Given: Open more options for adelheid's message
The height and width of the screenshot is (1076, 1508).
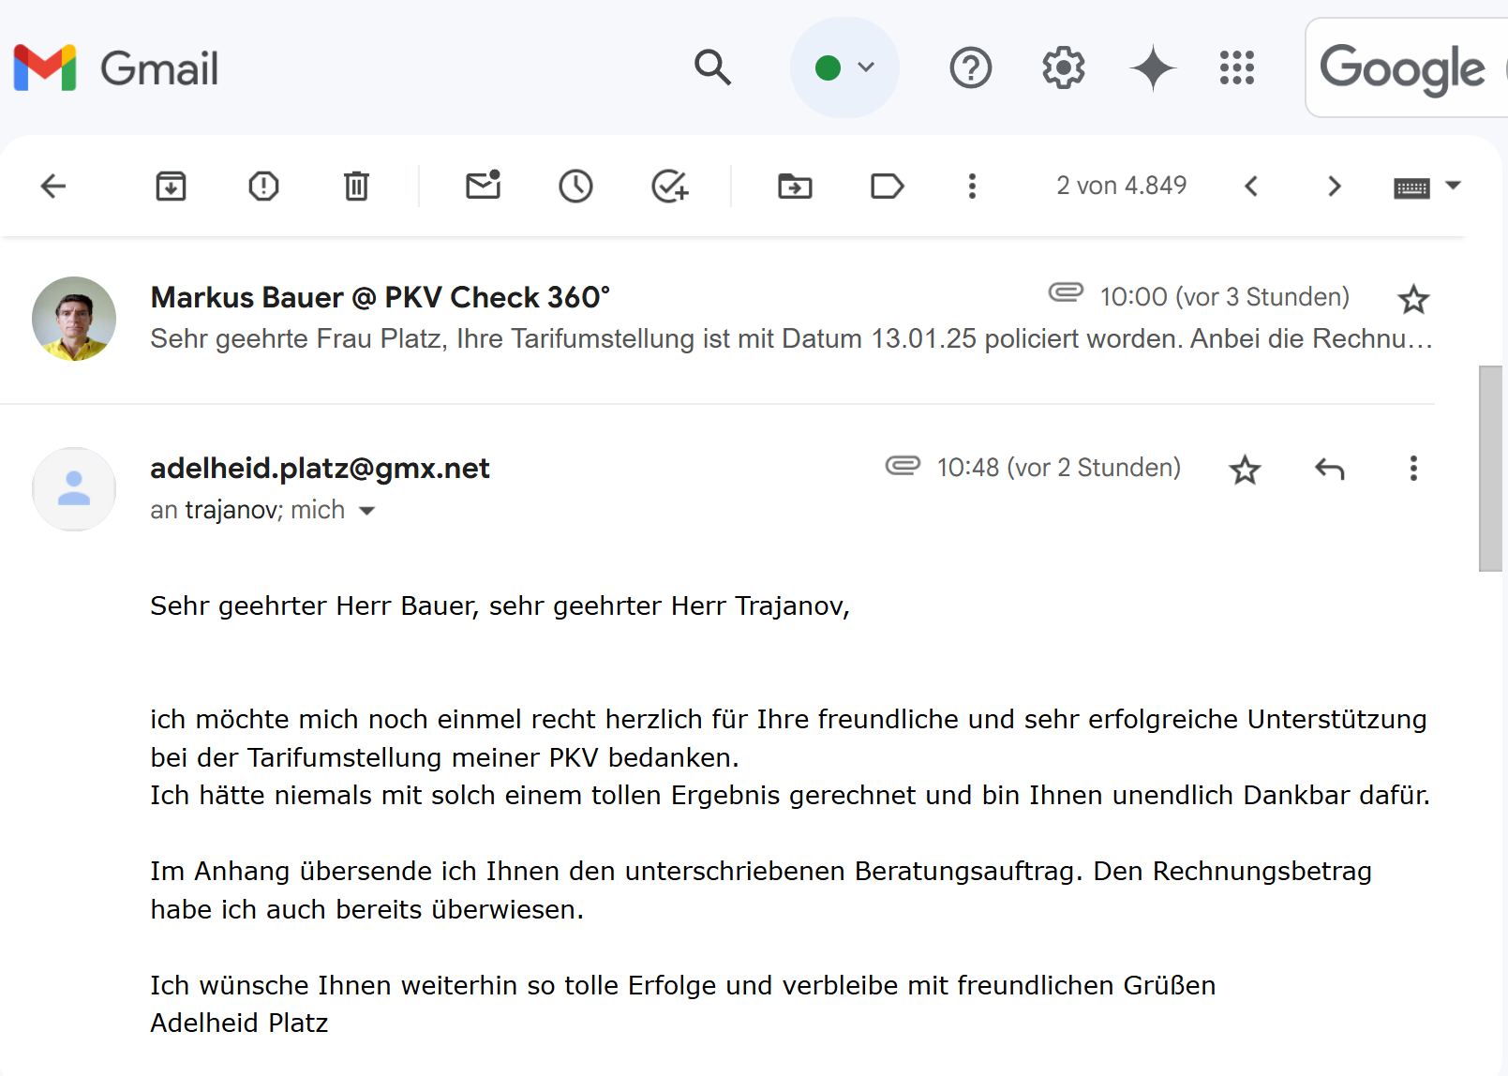Looking at the screenshot, I should coord(1413,469).
